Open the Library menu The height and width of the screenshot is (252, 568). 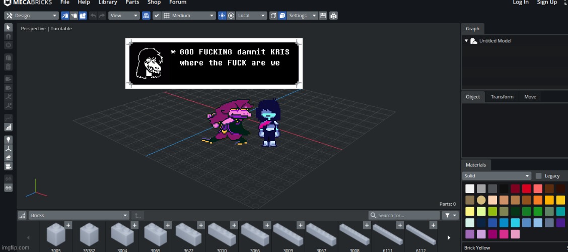(108, 2)
